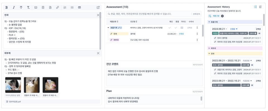Open editor in external popup window
Screen dimensions: 268x111
[x=98, y=8]
